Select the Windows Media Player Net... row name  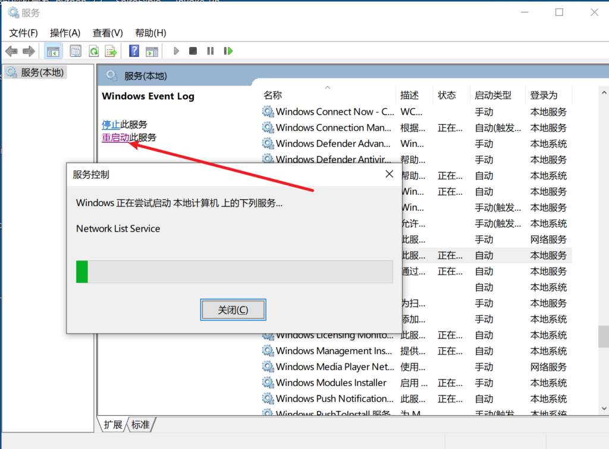(x=335, y=367)
